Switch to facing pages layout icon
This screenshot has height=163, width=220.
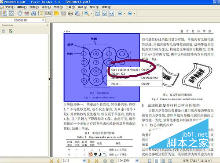(170, 161)
